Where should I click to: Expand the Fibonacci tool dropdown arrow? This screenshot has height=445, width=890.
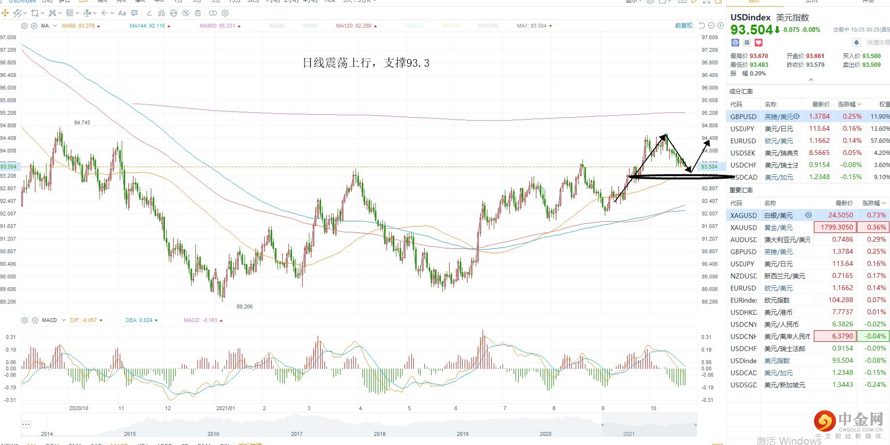pos(77,13)
